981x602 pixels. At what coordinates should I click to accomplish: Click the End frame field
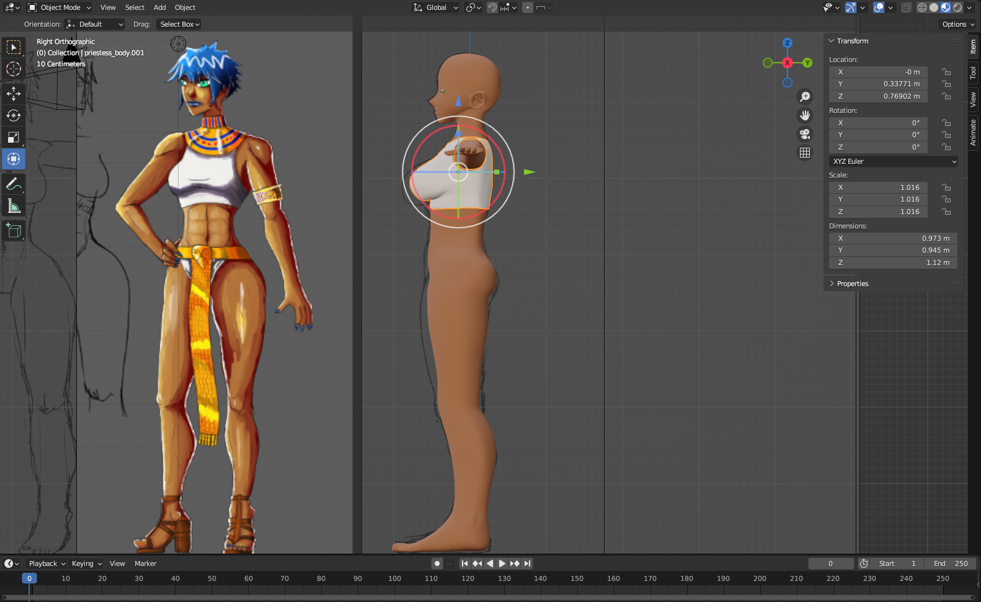pyautogui.click(x=951, y=564)
